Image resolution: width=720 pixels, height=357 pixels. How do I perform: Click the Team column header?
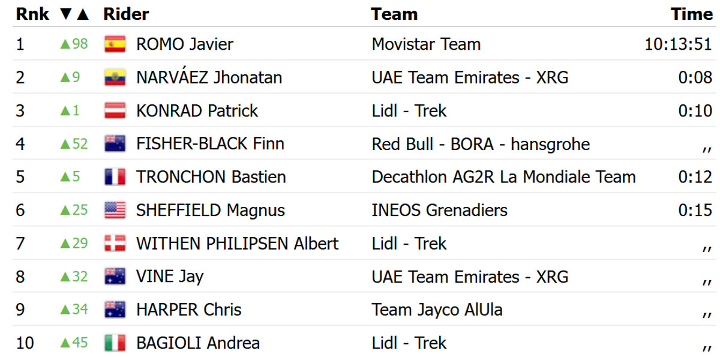point(394,14)
